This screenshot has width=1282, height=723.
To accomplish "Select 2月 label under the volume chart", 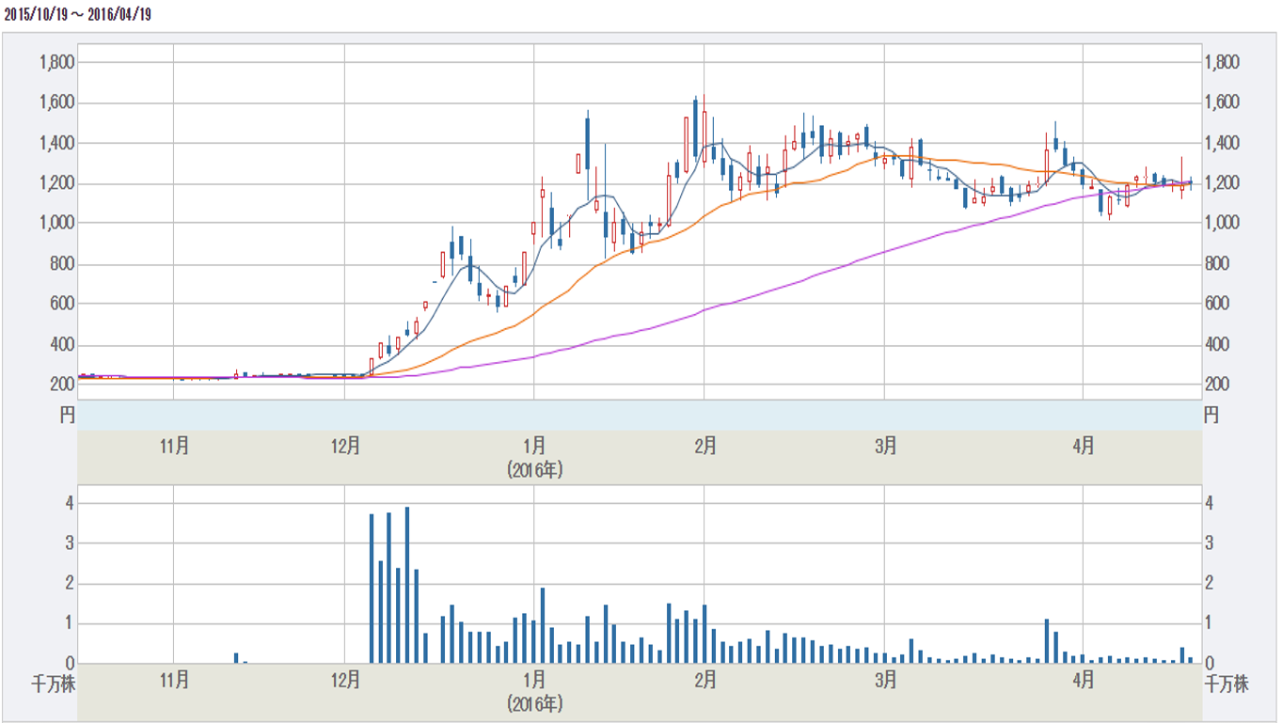I will 705,680.
